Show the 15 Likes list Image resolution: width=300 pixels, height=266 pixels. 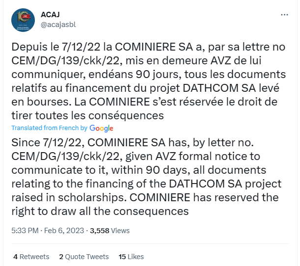tap(131, 257)
